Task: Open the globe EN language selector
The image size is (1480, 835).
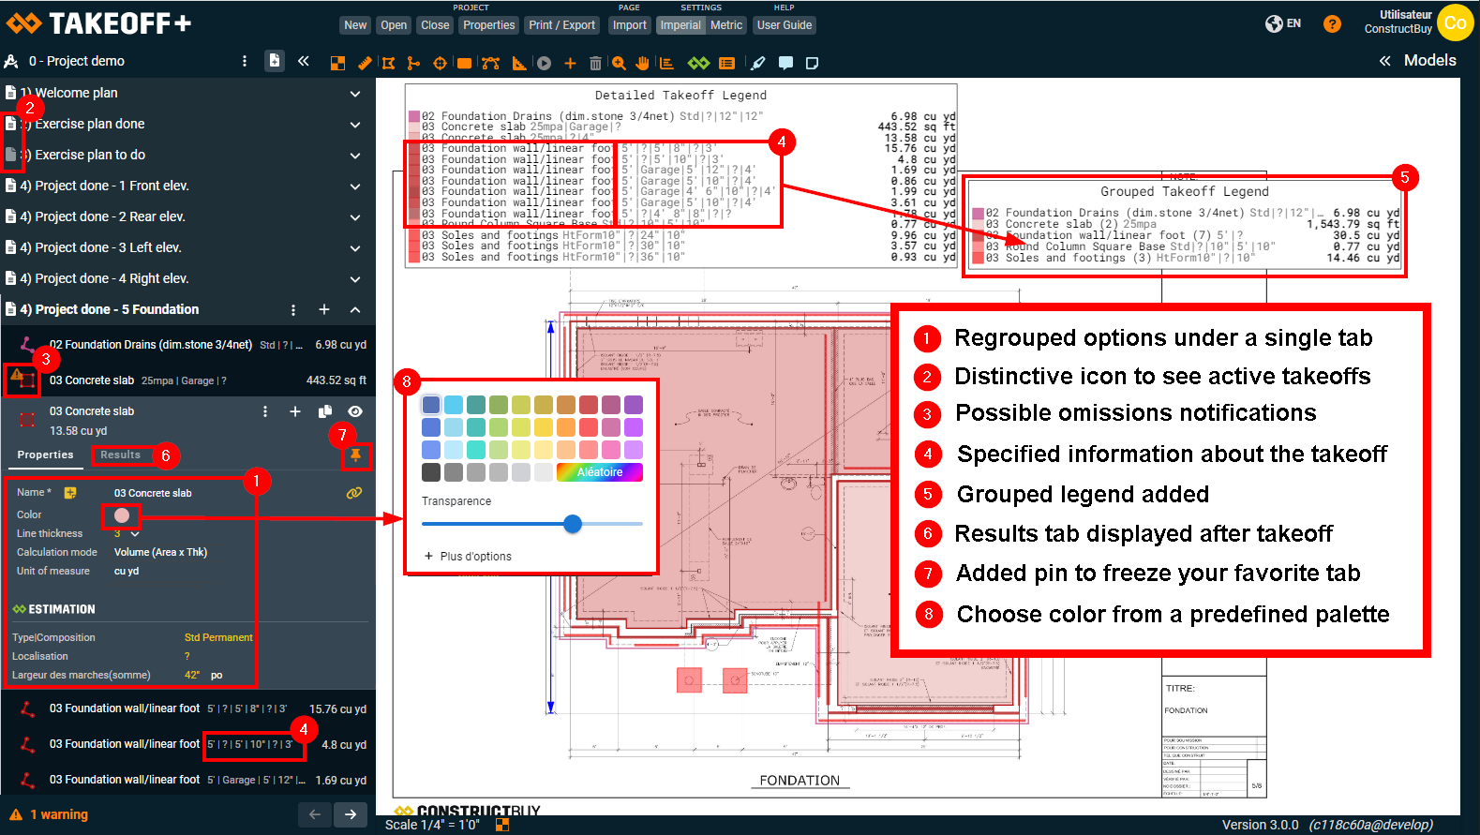Action: tap(1283, 23)
